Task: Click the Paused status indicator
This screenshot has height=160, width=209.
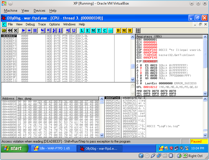Action: 199,141
